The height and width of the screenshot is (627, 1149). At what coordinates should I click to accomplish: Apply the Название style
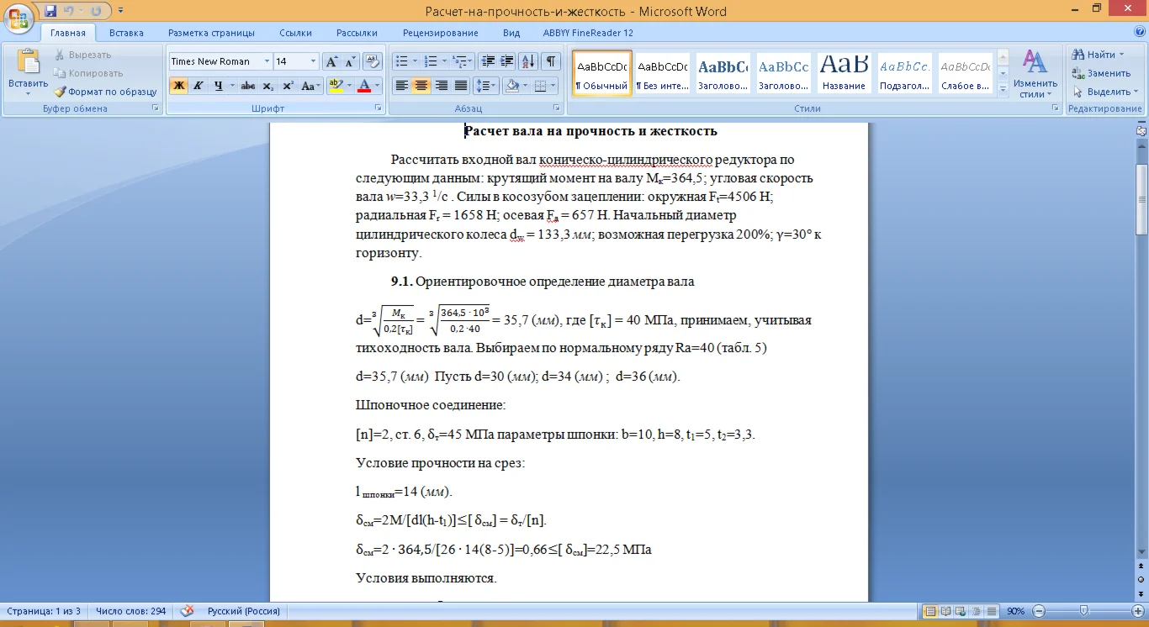(x=844, y=72)
